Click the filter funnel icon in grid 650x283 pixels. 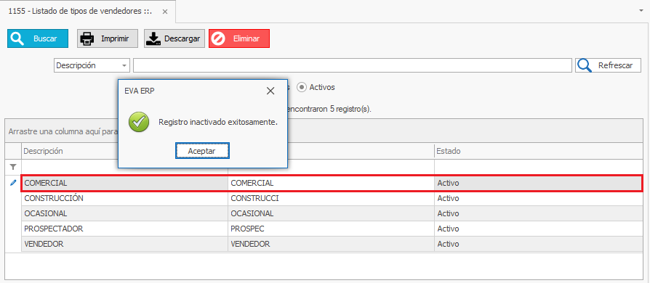point(13,167)
